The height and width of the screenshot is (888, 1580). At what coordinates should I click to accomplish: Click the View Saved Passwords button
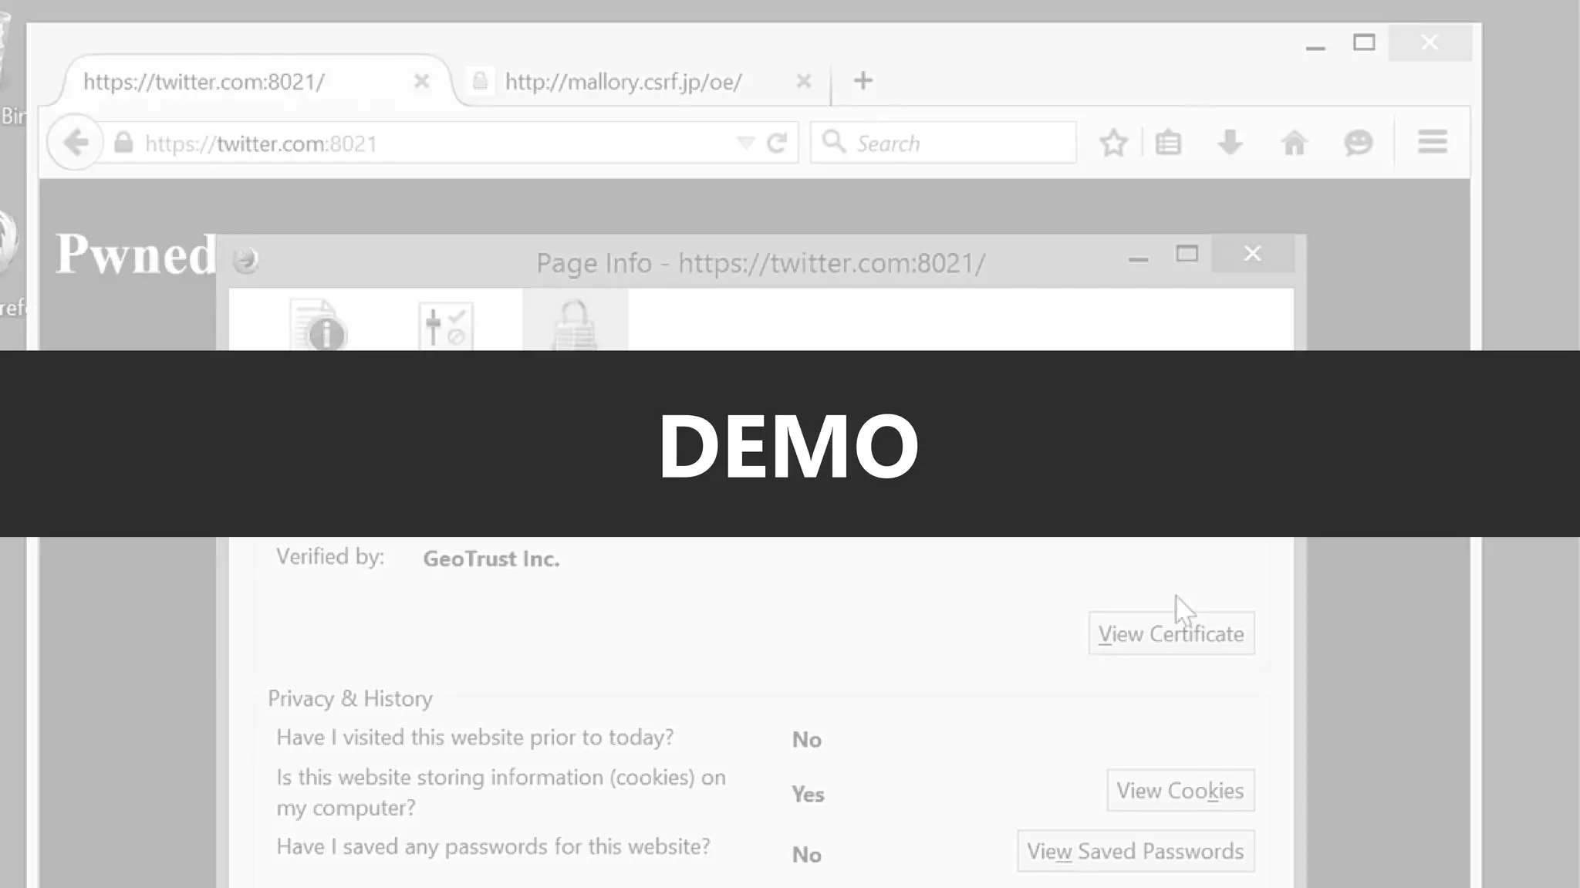1136,851
